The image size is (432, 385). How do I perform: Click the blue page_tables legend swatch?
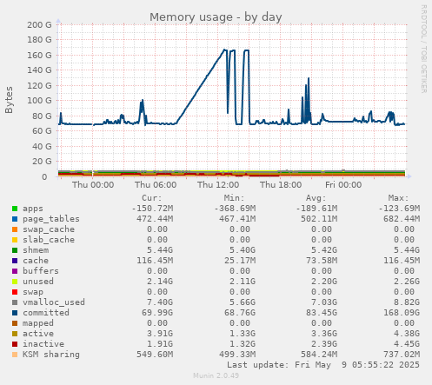[x=15, y=219]
